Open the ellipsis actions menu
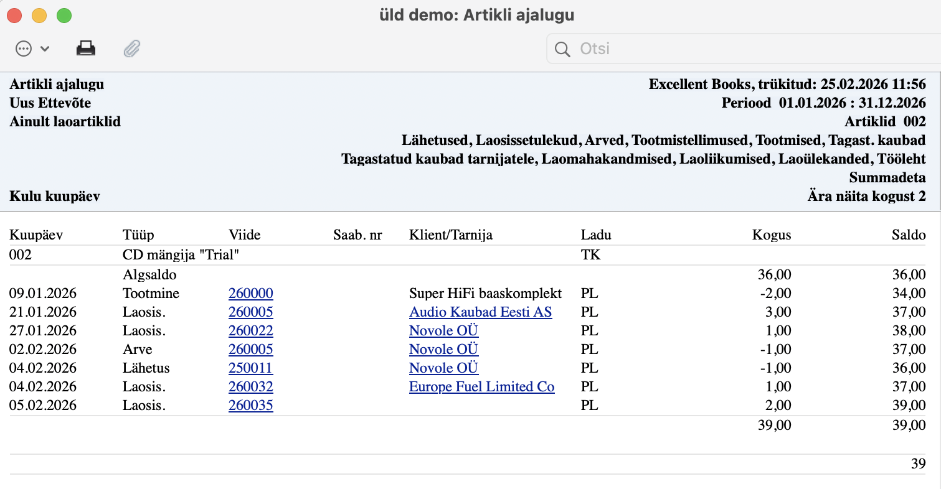 24,49
